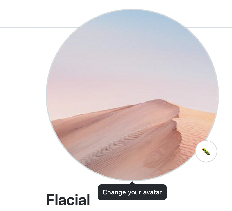
Task: Click the dark tooltip label below avatar
Action: tap(132, 192)
